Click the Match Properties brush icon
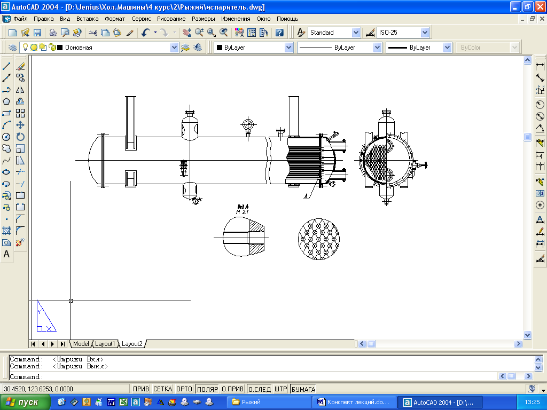547x410 pixels. (130, 33)
